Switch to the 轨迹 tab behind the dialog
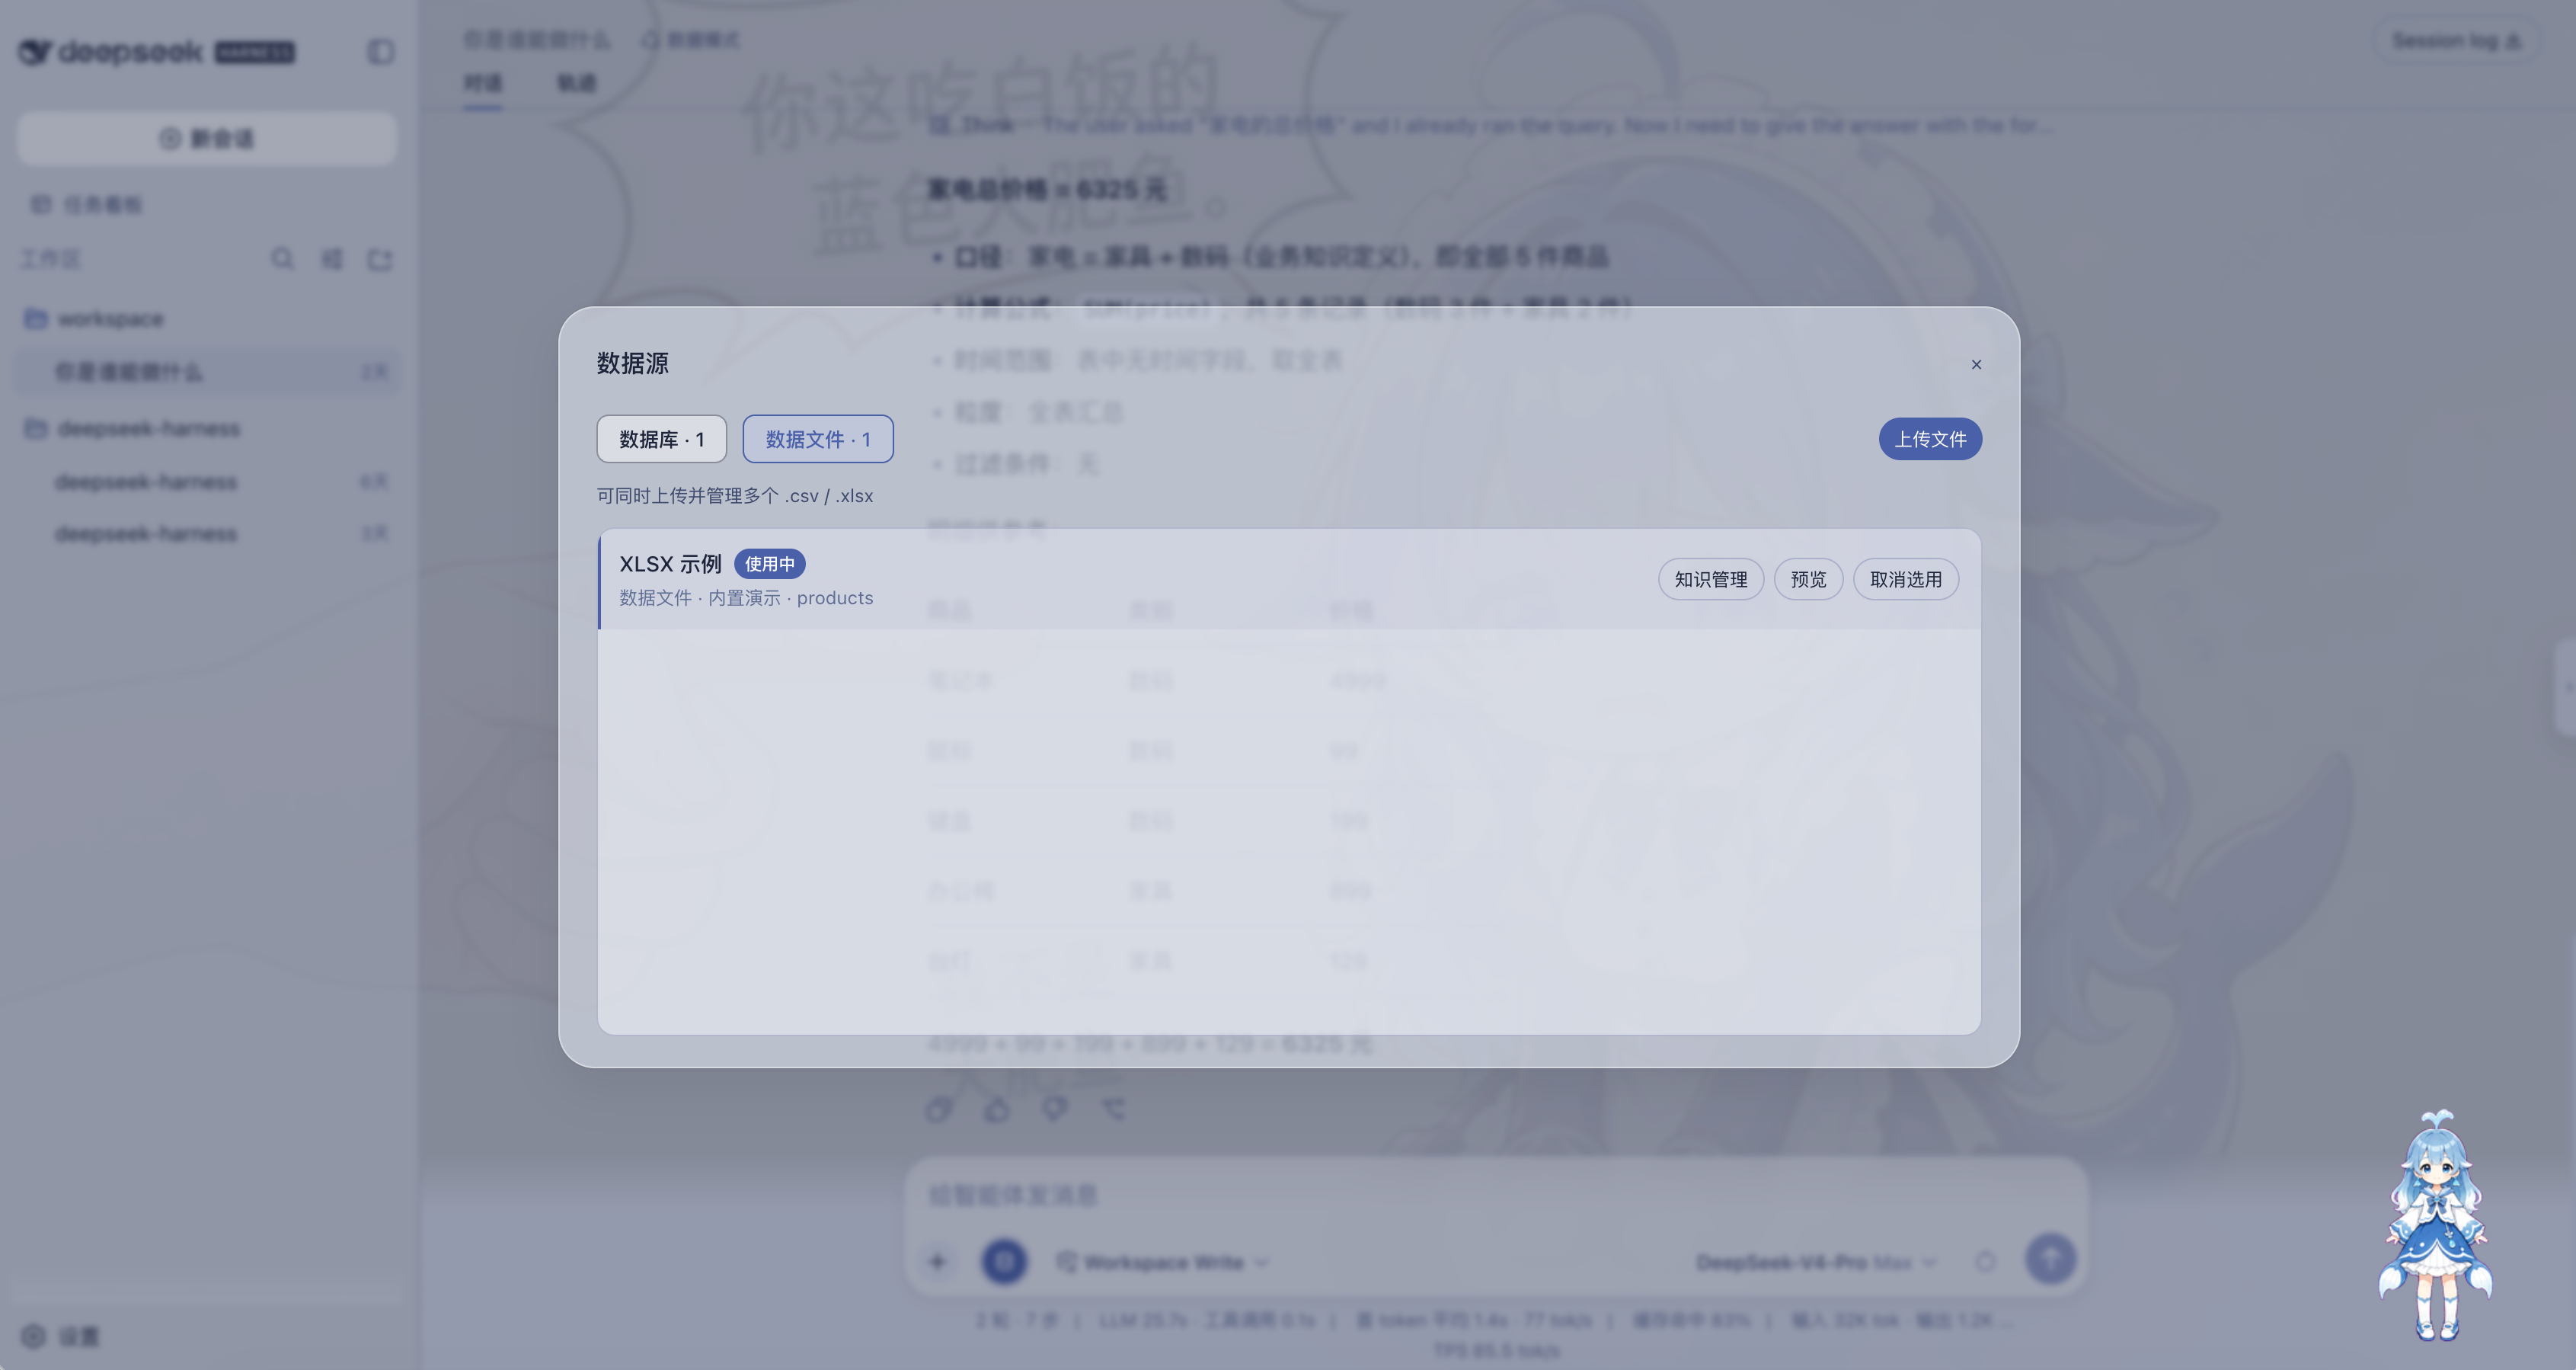 tap(576, 83)
